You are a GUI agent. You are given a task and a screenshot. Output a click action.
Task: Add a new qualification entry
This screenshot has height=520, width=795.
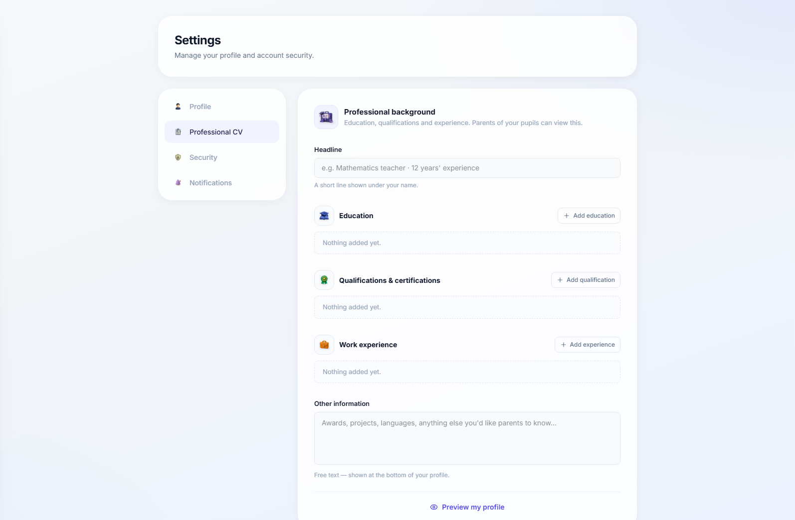point(586,280)
